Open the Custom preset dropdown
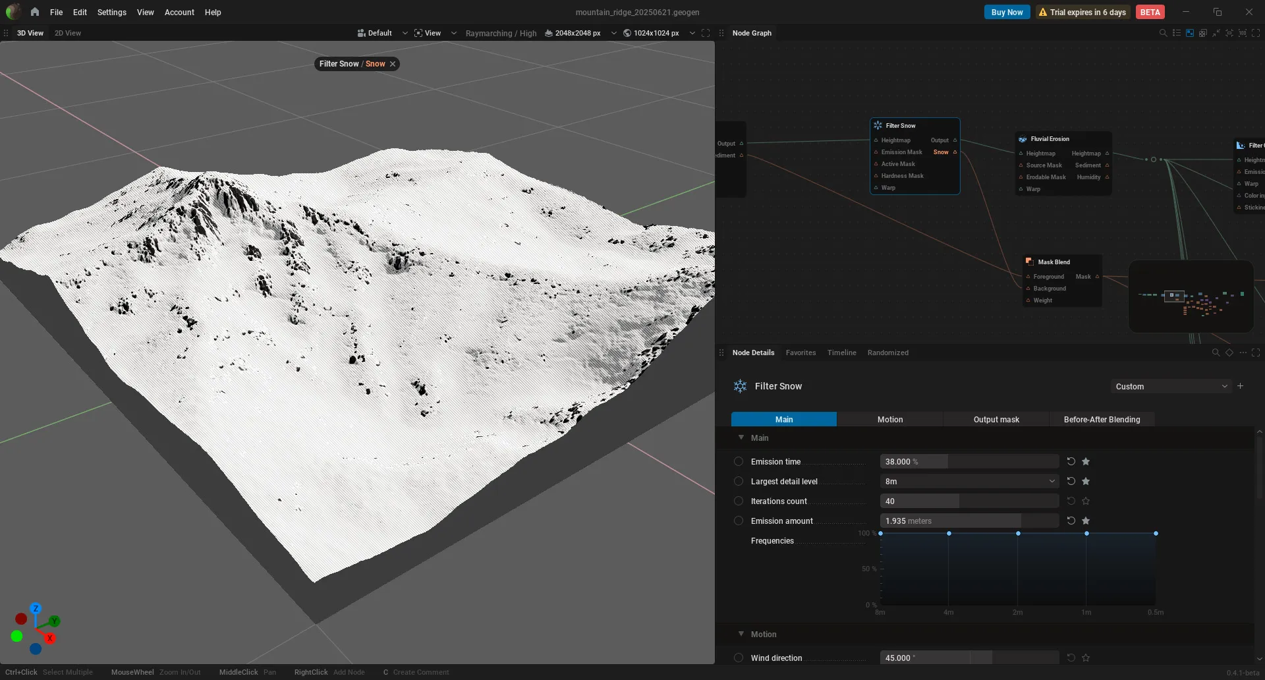 [x=1171, y=386]
